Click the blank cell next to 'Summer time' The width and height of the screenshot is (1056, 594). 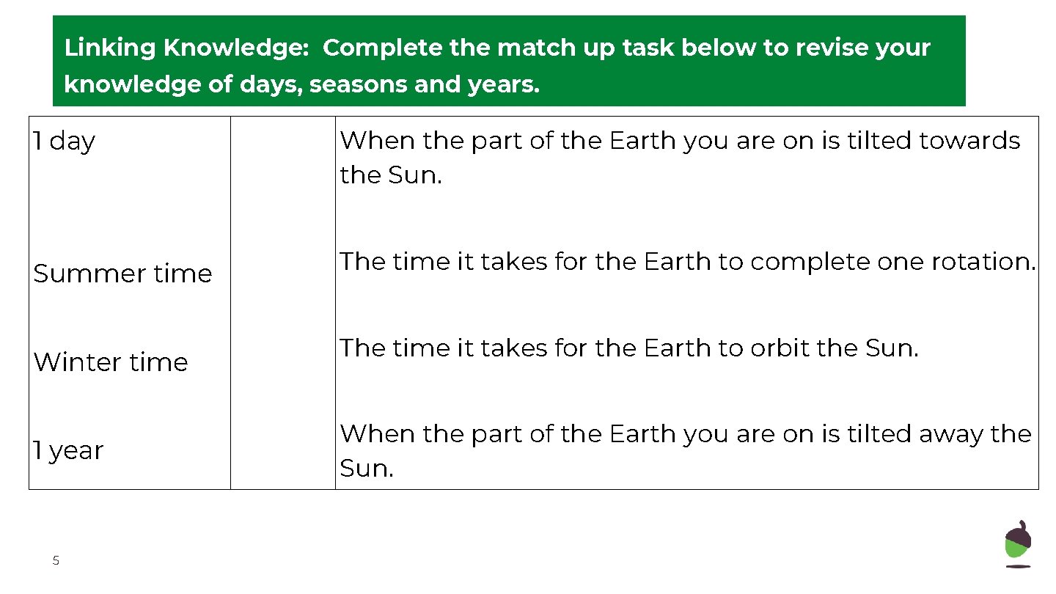282,274
